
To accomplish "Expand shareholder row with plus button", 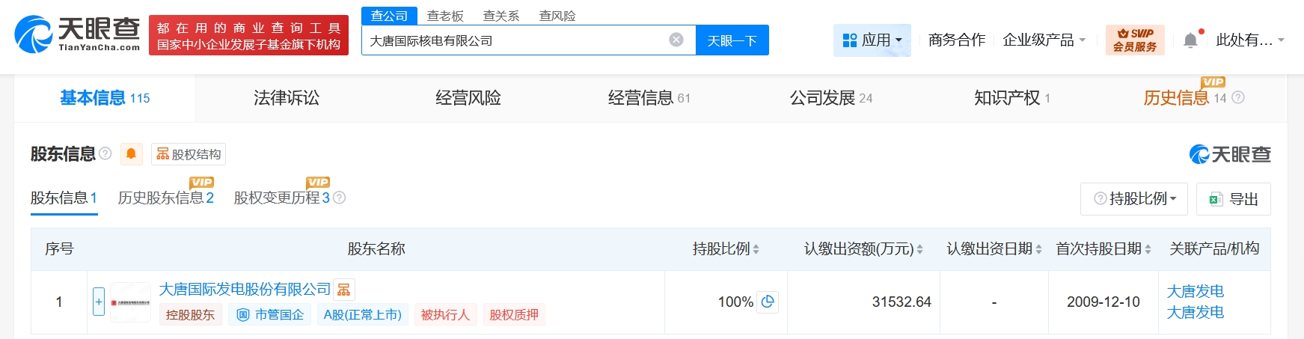I will click(99, 302).
